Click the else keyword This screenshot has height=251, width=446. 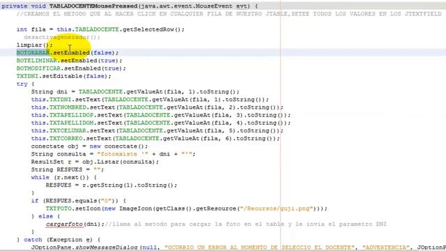45,216
